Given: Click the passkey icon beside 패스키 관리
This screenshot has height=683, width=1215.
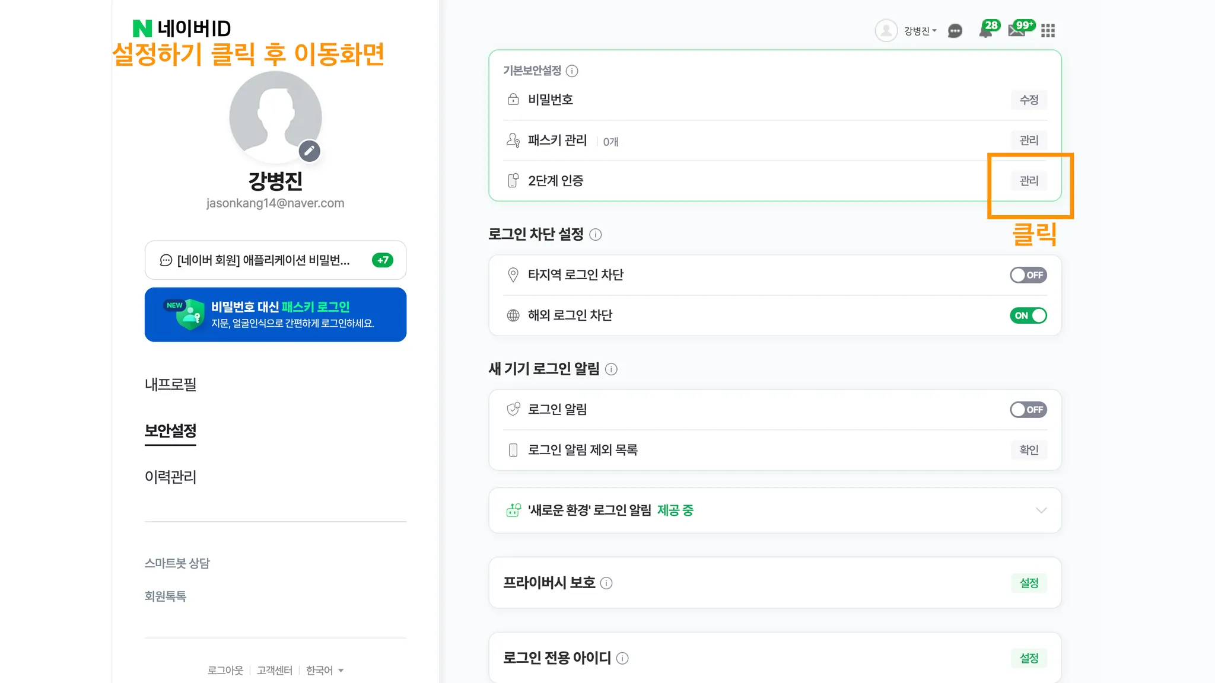Looking at the screenshot, I should 513,140.
